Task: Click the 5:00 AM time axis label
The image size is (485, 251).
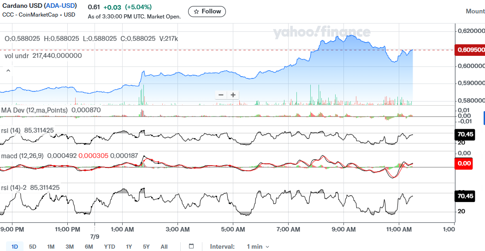Action: click(x=233, y=229)
